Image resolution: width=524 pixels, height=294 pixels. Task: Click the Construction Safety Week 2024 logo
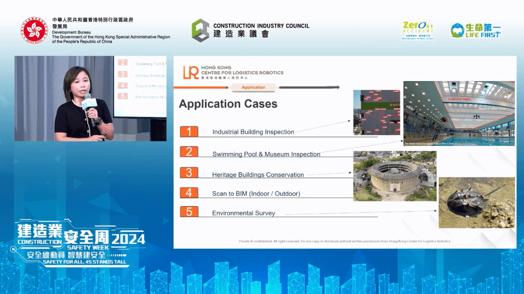pos(79,242)
